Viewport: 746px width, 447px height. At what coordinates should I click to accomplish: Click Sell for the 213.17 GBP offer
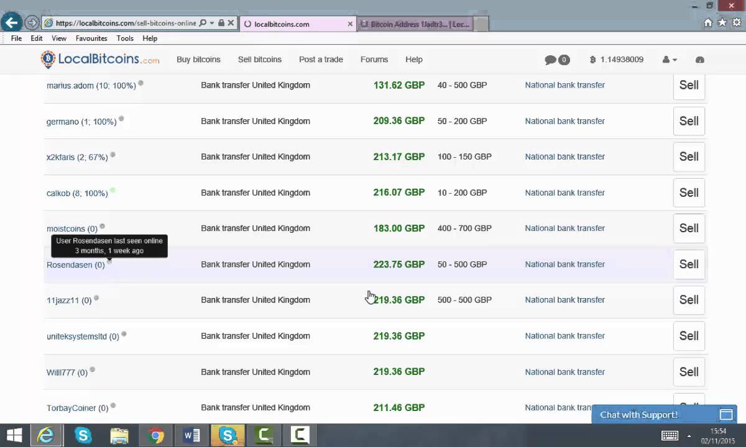tap(689, 156)
